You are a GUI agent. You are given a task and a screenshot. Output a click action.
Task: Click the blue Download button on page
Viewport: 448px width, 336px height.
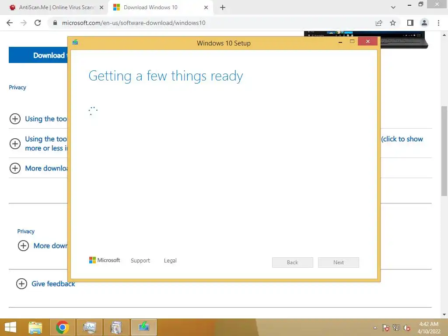click(x=38, y=55)
